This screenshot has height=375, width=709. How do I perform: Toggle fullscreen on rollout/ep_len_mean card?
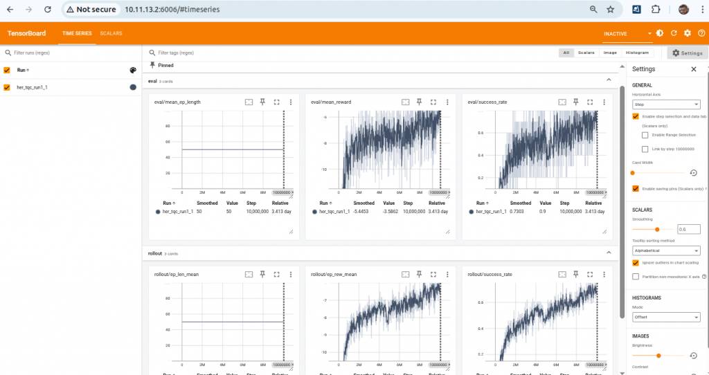point(277,274)
